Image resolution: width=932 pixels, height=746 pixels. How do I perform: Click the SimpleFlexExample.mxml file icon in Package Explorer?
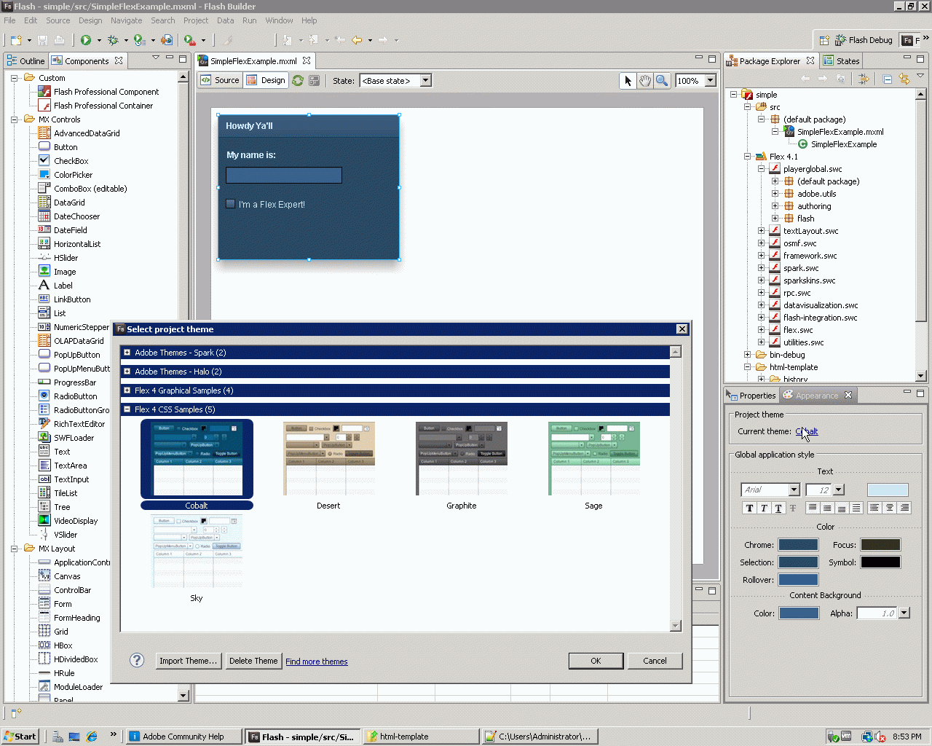click(789, 132)
